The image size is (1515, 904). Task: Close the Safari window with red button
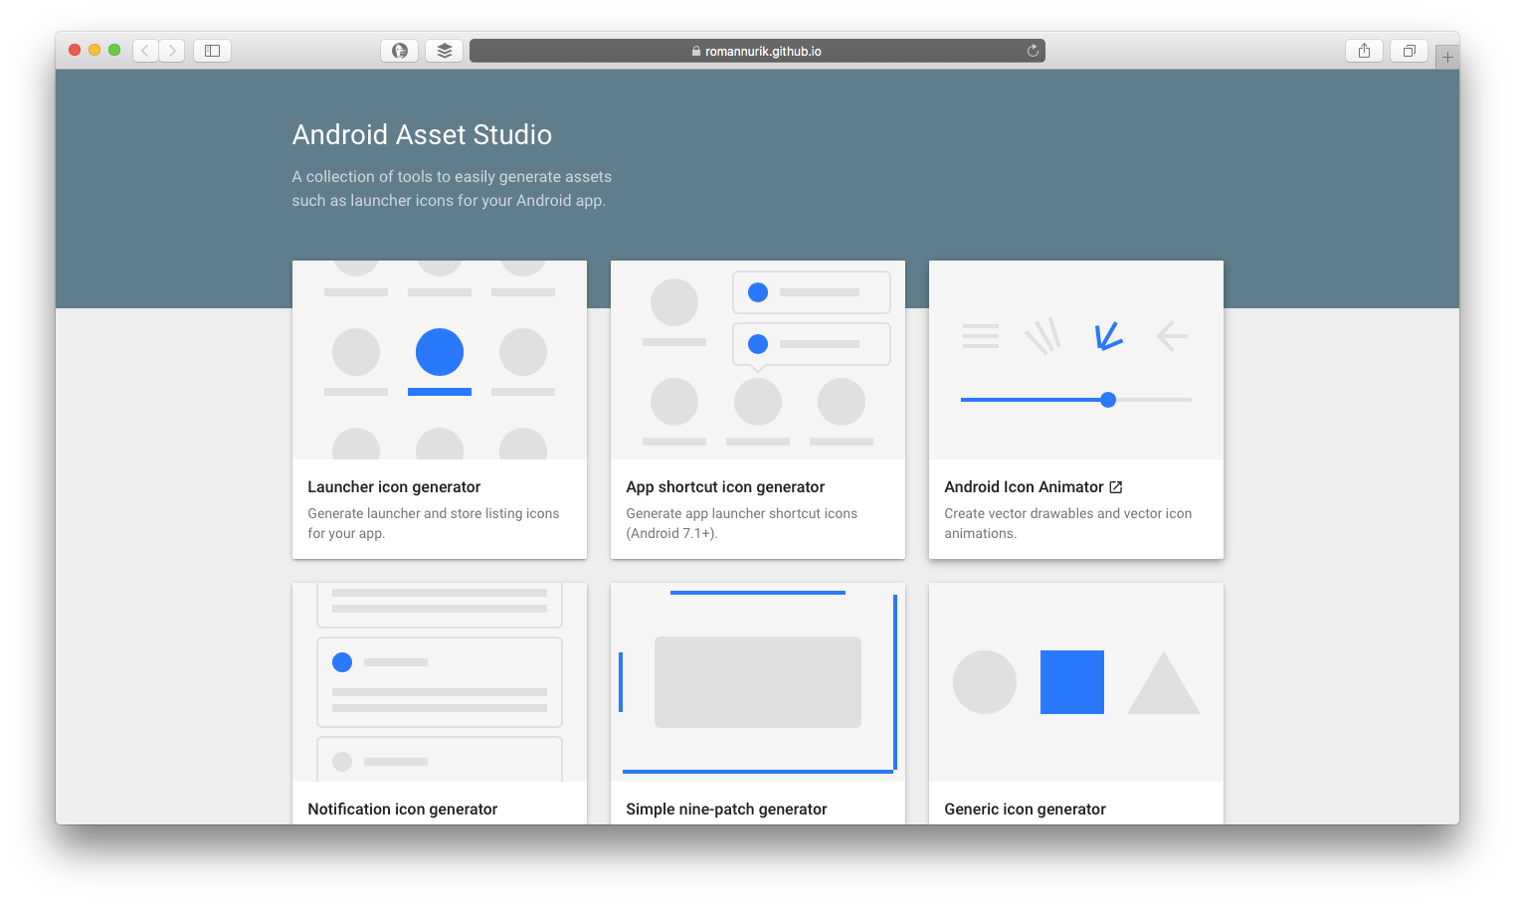pos(75,50)
